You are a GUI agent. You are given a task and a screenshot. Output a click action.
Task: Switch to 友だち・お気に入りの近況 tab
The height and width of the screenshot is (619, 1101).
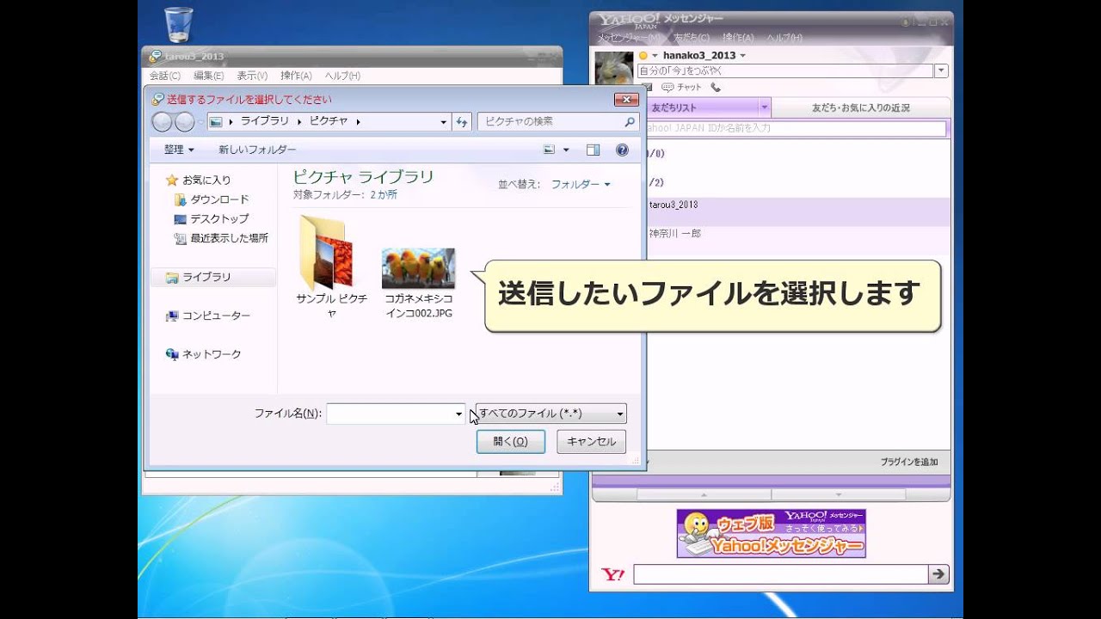click(861, 107)
